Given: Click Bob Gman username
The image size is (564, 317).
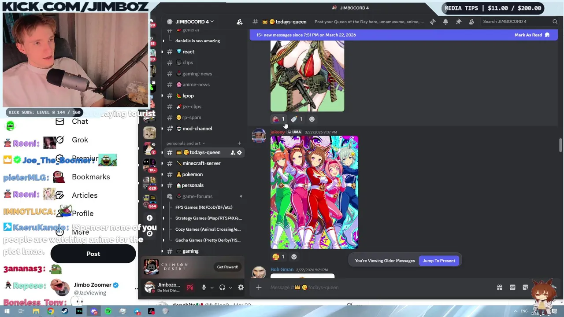Looking at the screenshot, I should point(282,269).
